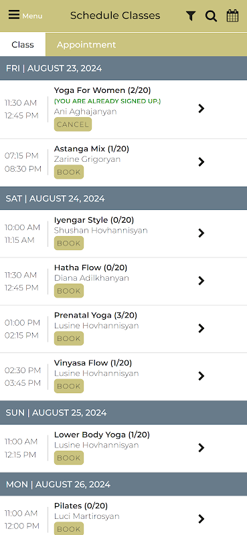Cancel the Yoga For Women booking
Viewport: 247px width, 535px height.
coord(73,124)
